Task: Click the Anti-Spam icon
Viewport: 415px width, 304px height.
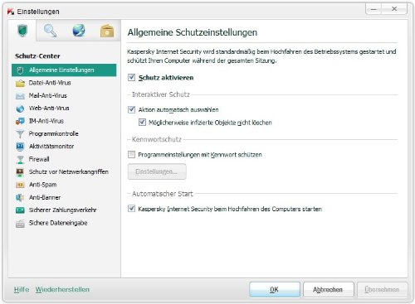Action: (x=20, y=185)
